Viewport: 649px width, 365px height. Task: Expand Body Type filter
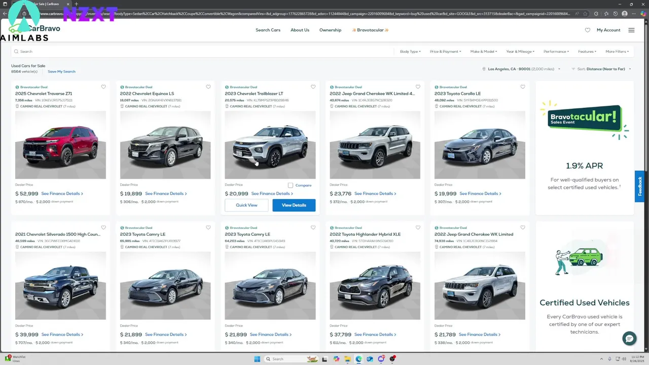click(x=410, y=51)
